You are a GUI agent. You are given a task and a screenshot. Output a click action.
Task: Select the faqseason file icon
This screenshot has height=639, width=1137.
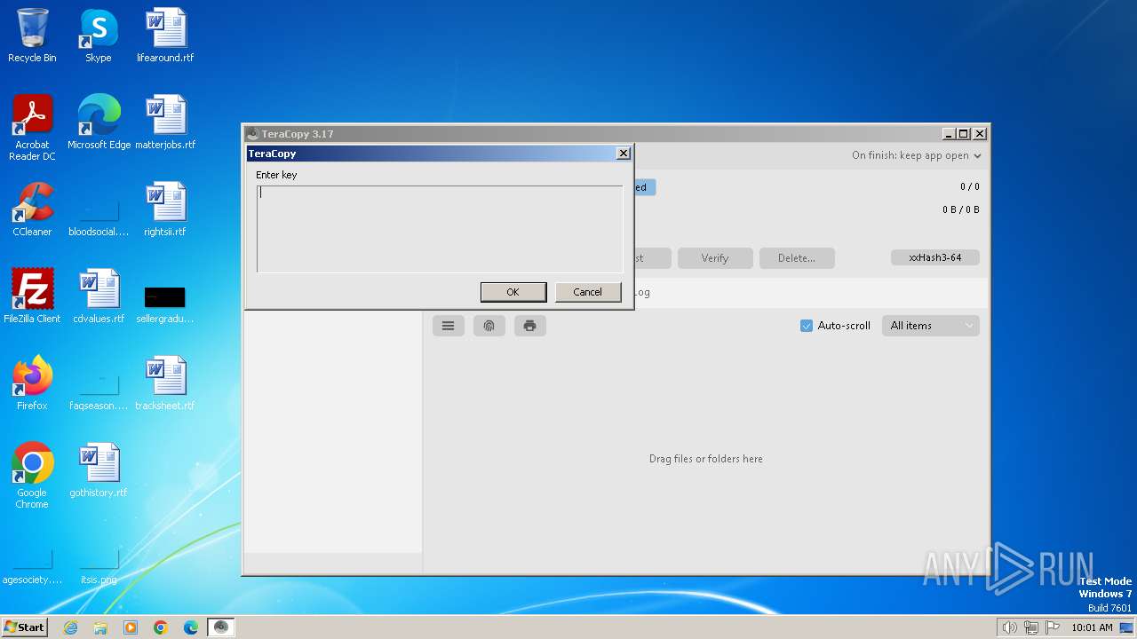pos(99,392)
